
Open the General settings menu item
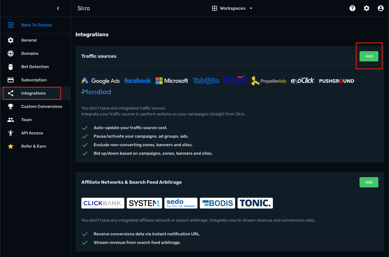click(29, 40)
